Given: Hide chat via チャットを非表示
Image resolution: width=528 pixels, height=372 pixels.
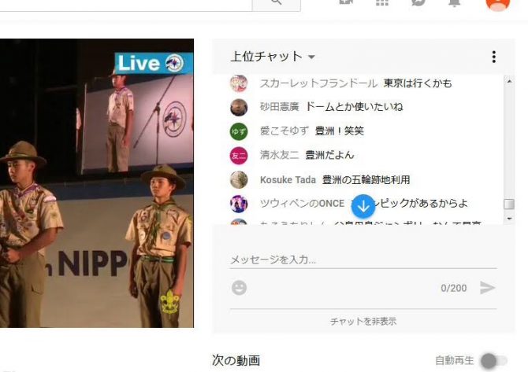Looking at the screenshot, I should 363,321.
